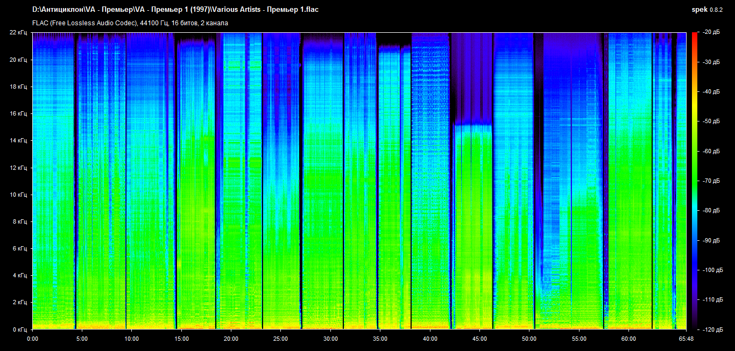The image size is (735, 351).
Task: Click the -110 дБ scale label
Action: (x=712, y=299)
